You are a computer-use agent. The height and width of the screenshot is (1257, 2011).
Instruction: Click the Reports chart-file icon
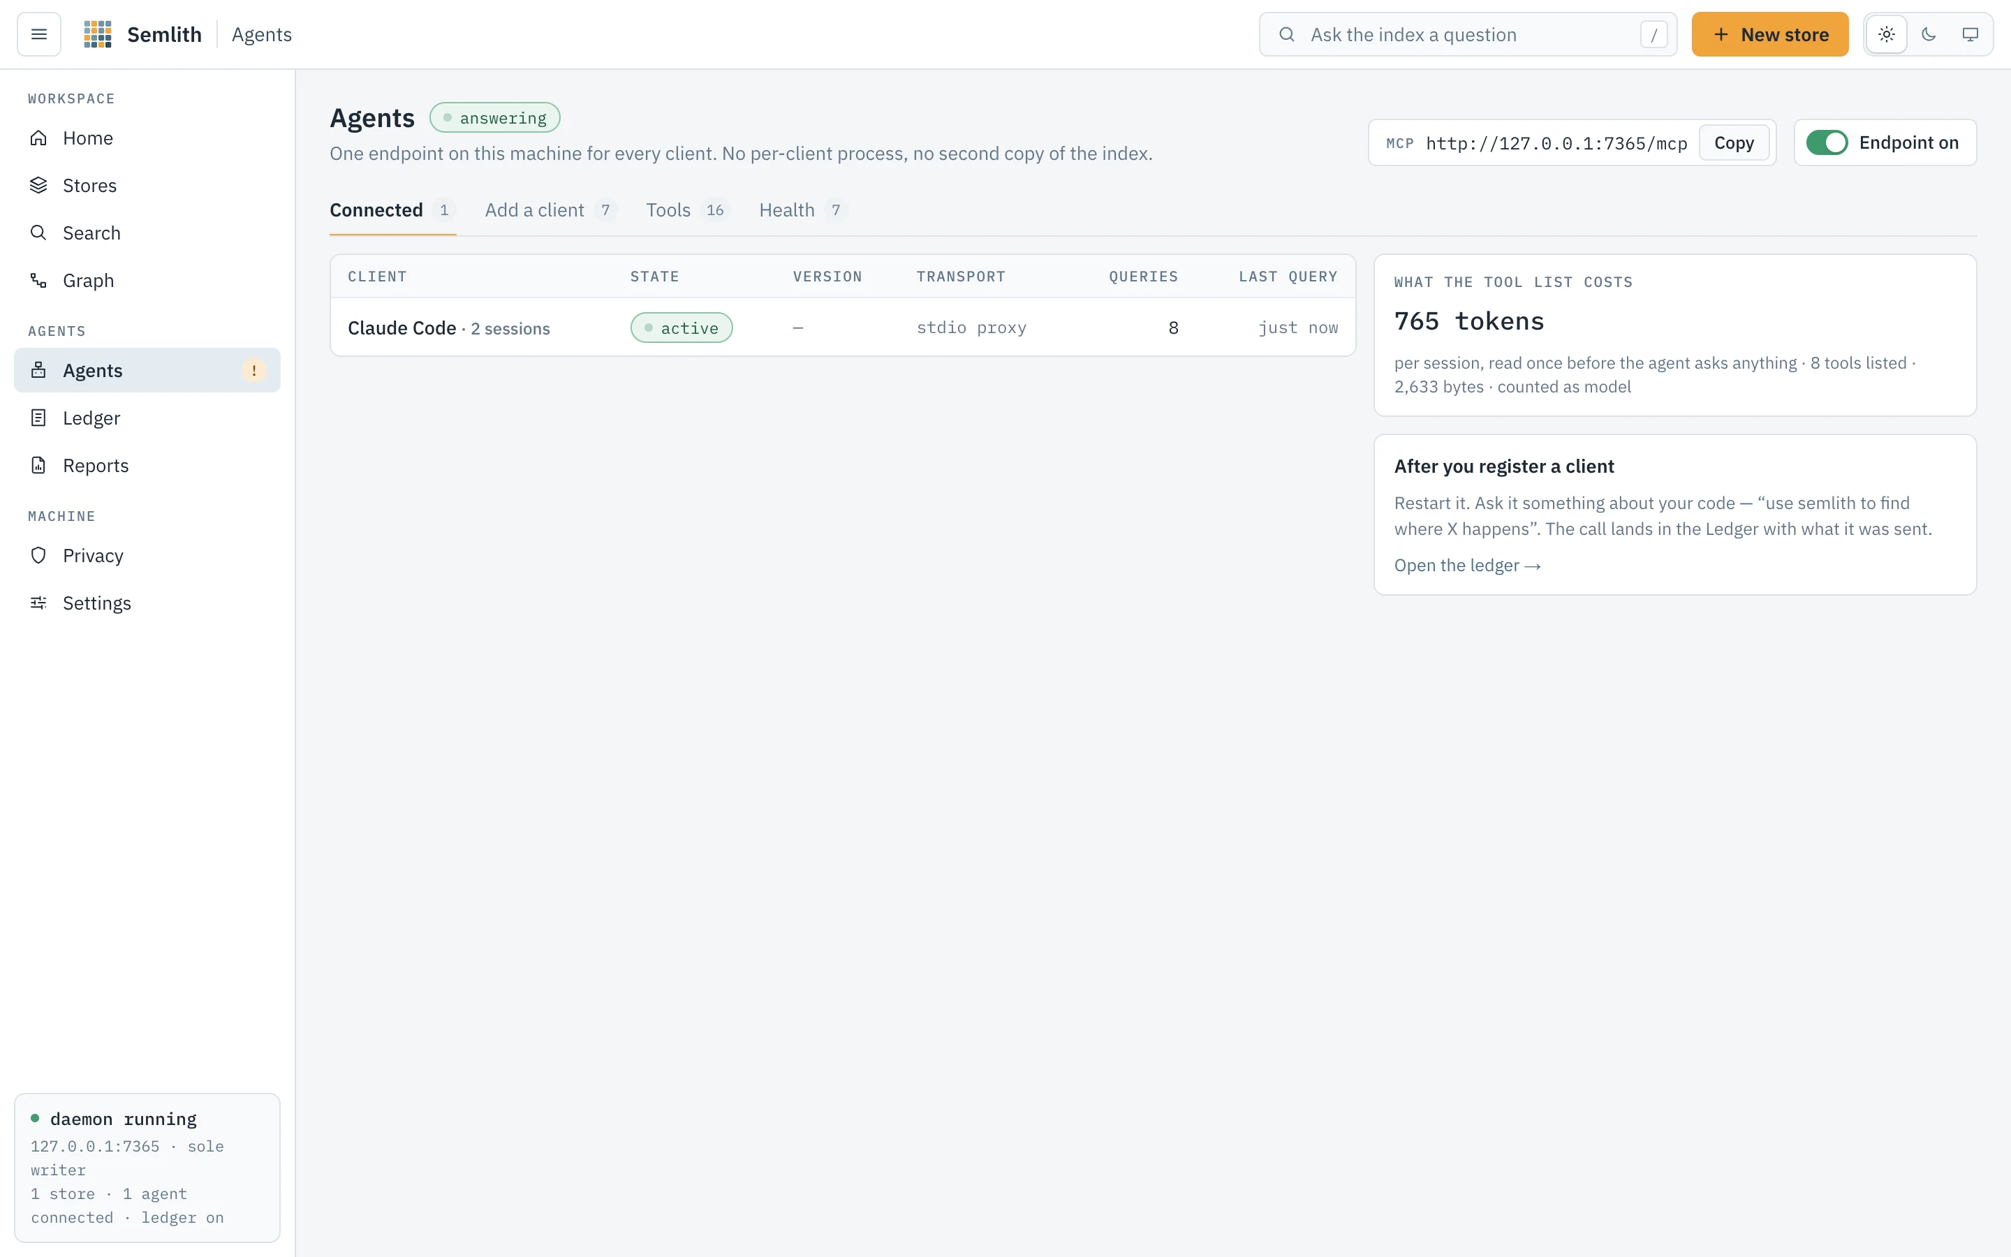click(38, 466)
